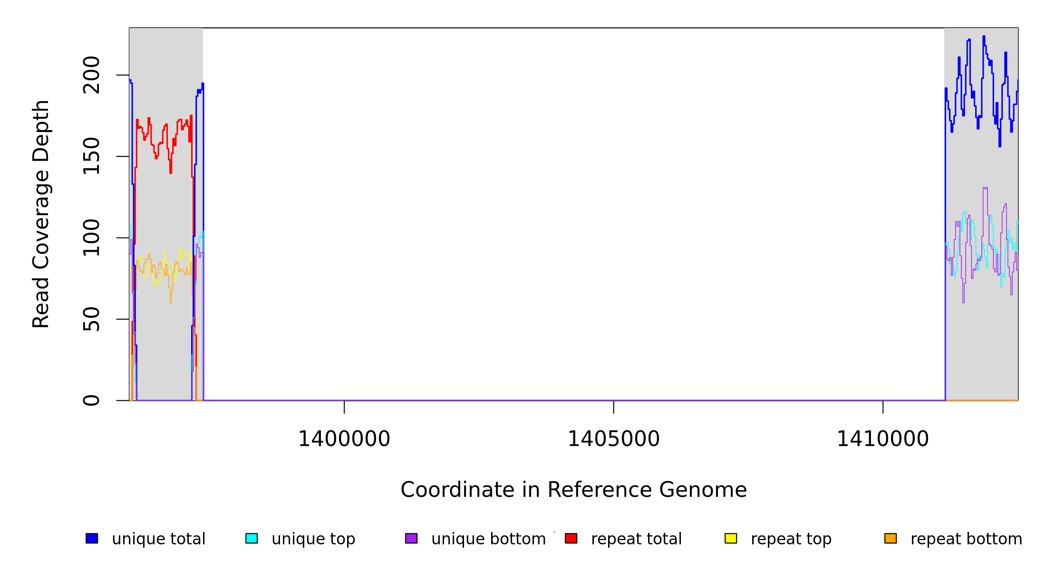The image size is (1046, 570).
Task: Select the 'unique total' legend label
Action: (158, 539)
